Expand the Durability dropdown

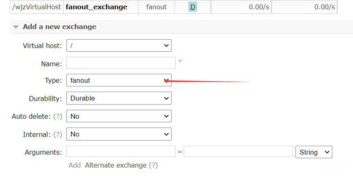coord(119,98)
